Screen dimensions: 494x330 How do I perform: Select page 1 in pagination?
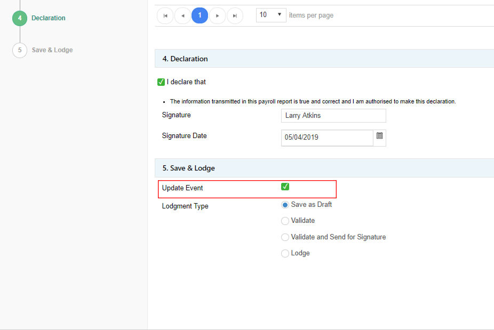[200, 15]
